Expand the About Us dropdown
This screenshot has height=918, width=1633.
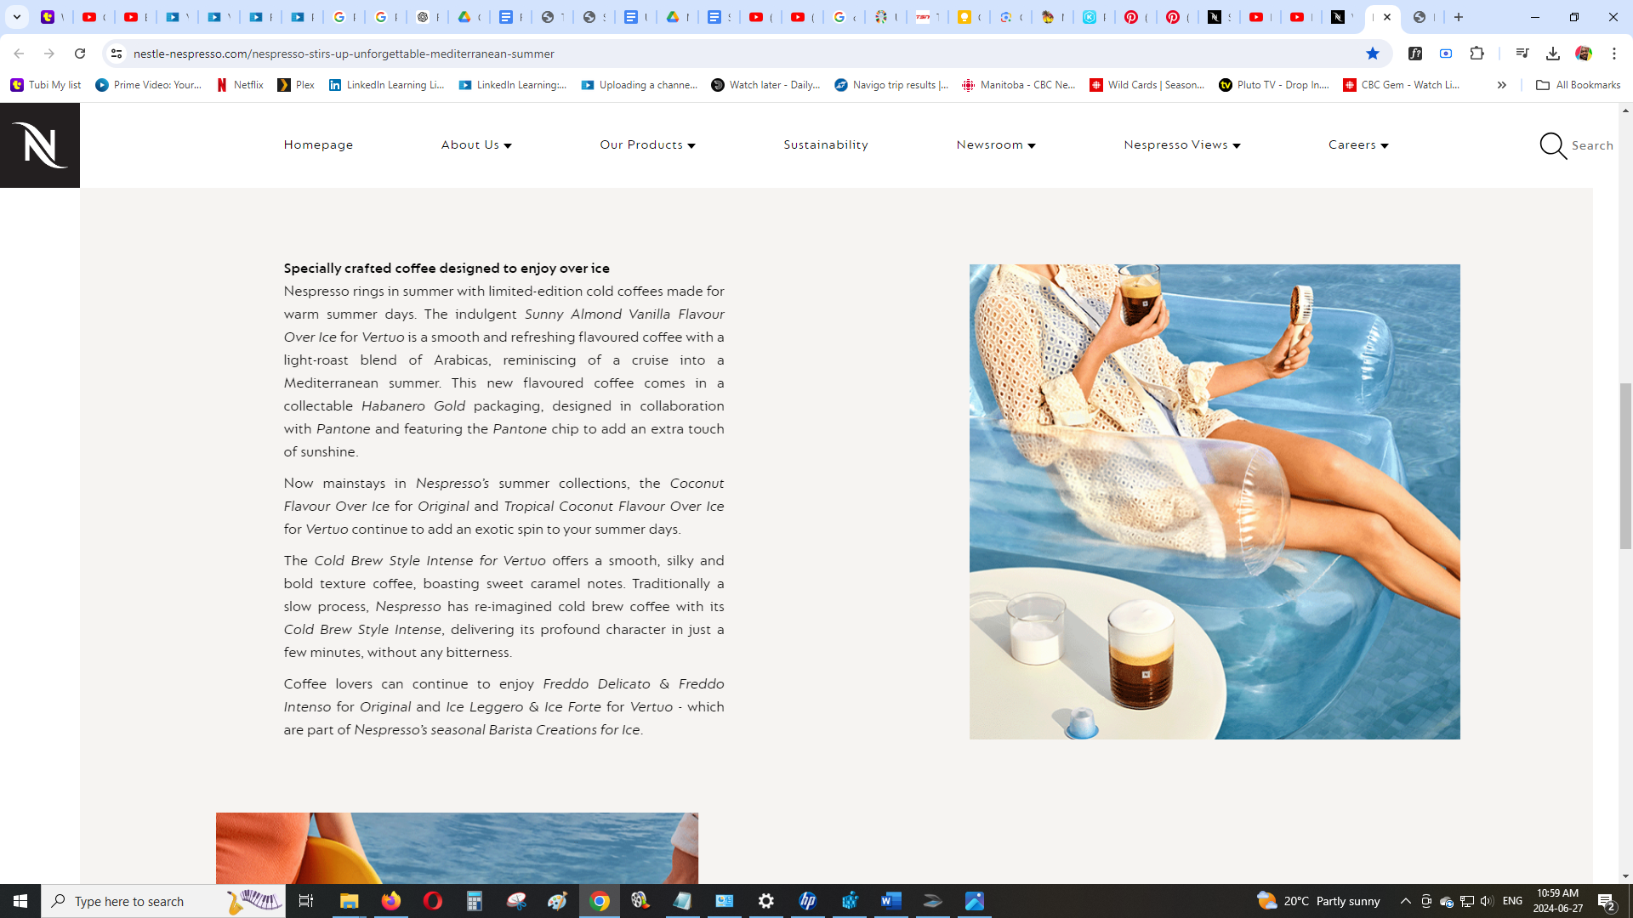[476, 145]
